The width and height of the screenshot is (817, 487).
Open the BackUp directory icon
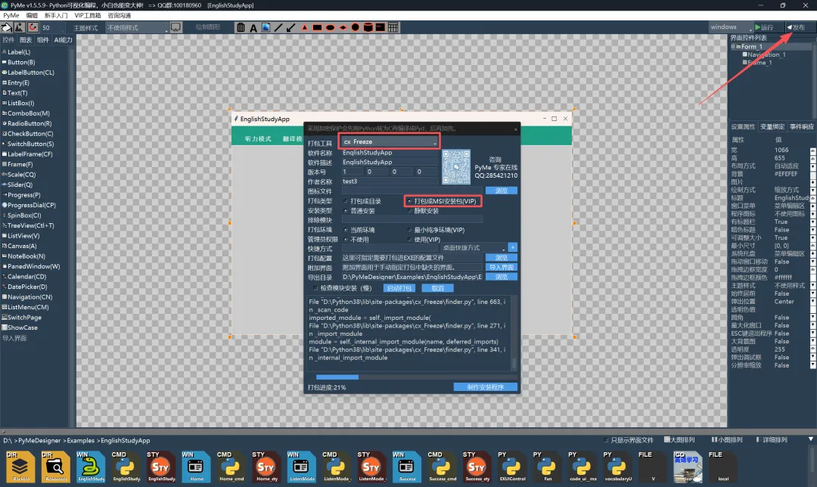21,467
